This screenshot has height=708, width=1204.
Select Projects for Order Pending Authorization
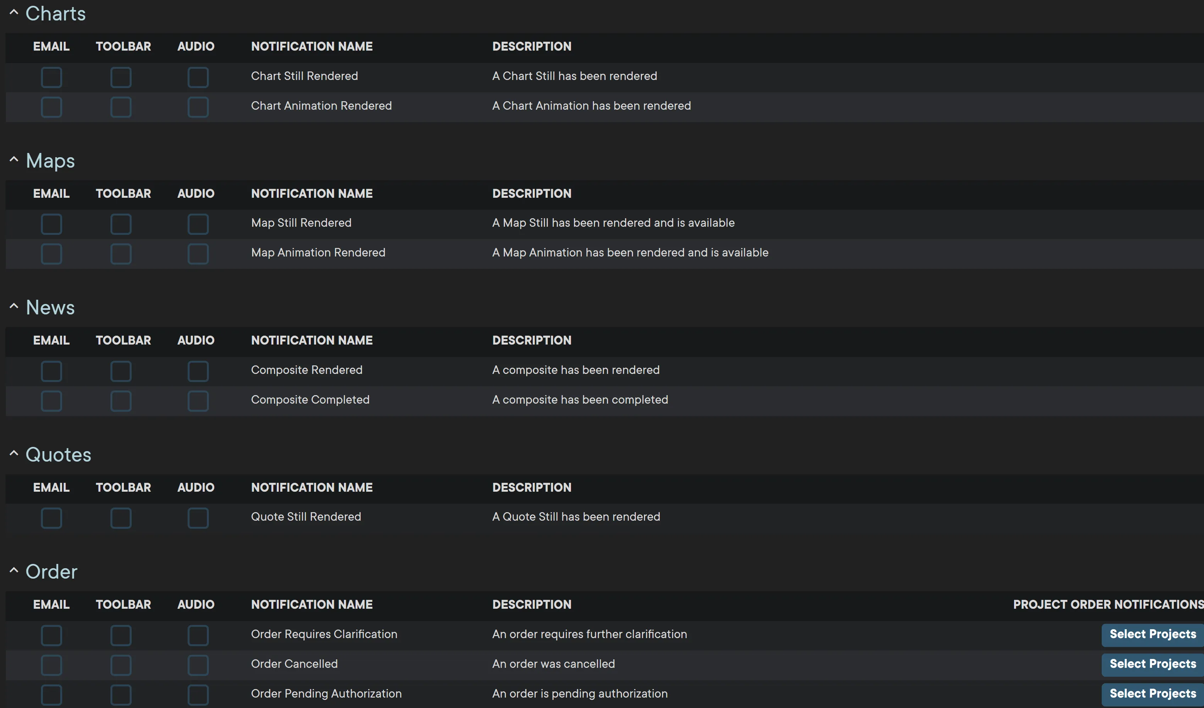point(1152,694)
